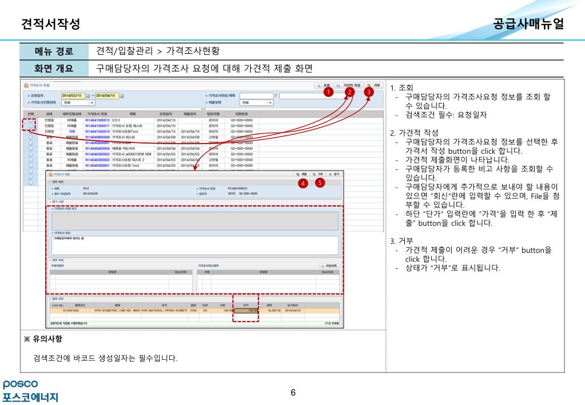Click the 가견적 작성 button
Viewport: 585px width, 405px height.
[x=348, y=85]
